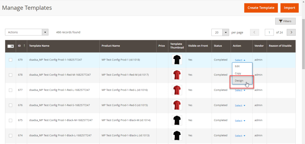Click ID column sort arrow
Image resolution: width=305 pixels, height=144 pixels.
[x=24, y=46]
